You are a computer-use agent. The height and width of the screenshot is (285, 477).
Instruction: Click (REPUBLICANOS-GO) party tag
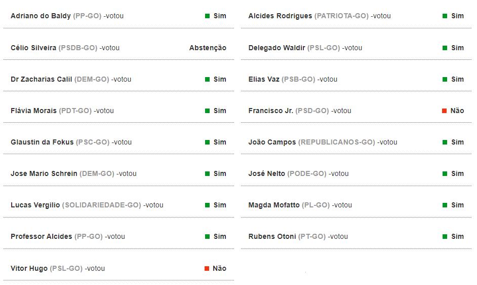336,142
